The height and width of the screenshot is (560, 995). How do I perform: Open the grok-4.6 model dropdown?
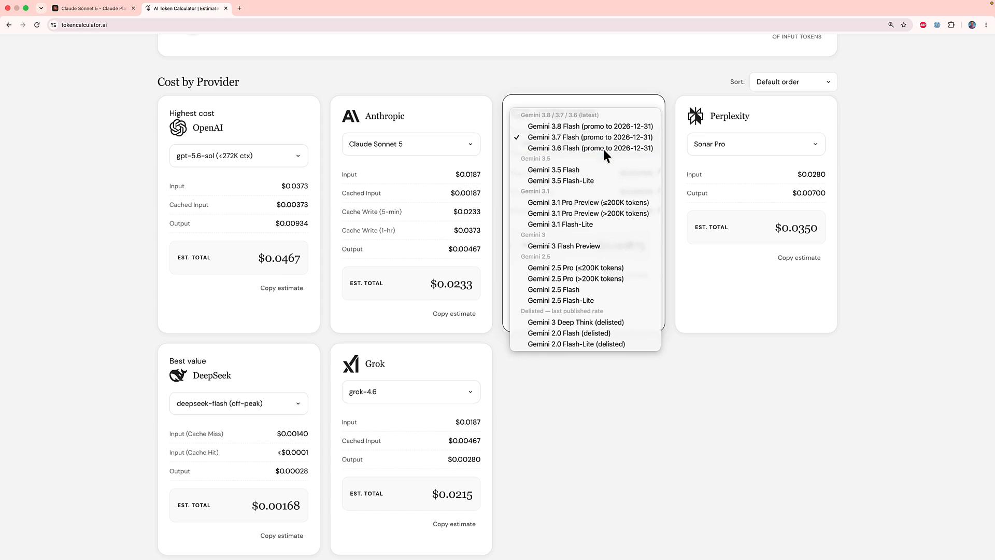click(x=411, y=392)
